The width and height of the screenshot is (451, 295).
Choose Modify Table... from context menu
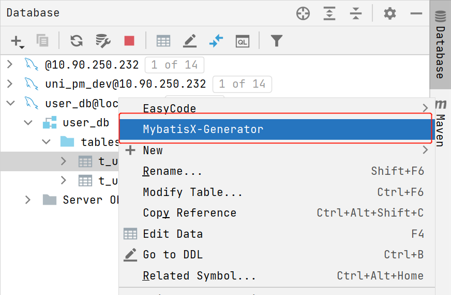pos(277,192)
